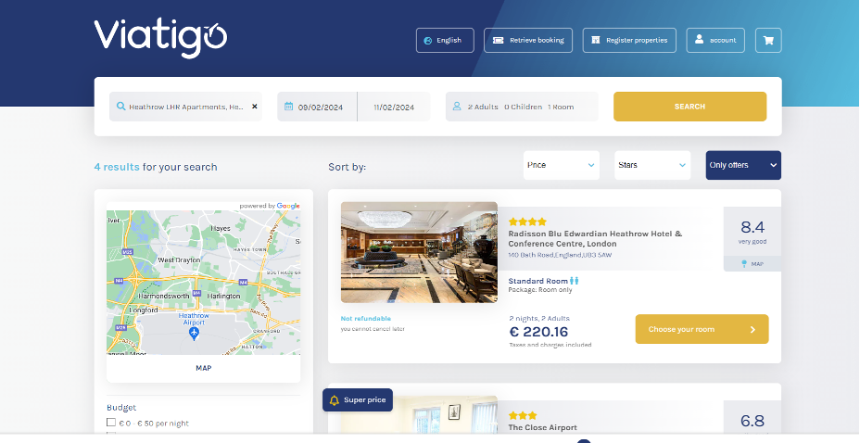Click the Not refundable notice
This screenshot has height=443, width=860.
pyautogui.click(x=365, y=319)
